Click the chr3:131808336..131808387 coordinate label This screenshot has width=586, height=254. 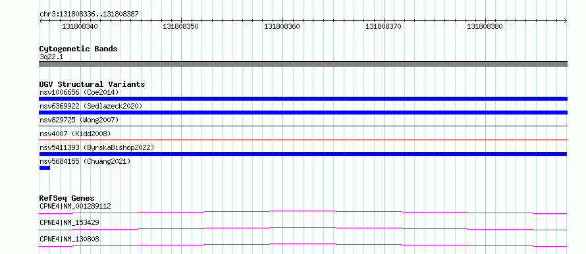click(89, 14)
